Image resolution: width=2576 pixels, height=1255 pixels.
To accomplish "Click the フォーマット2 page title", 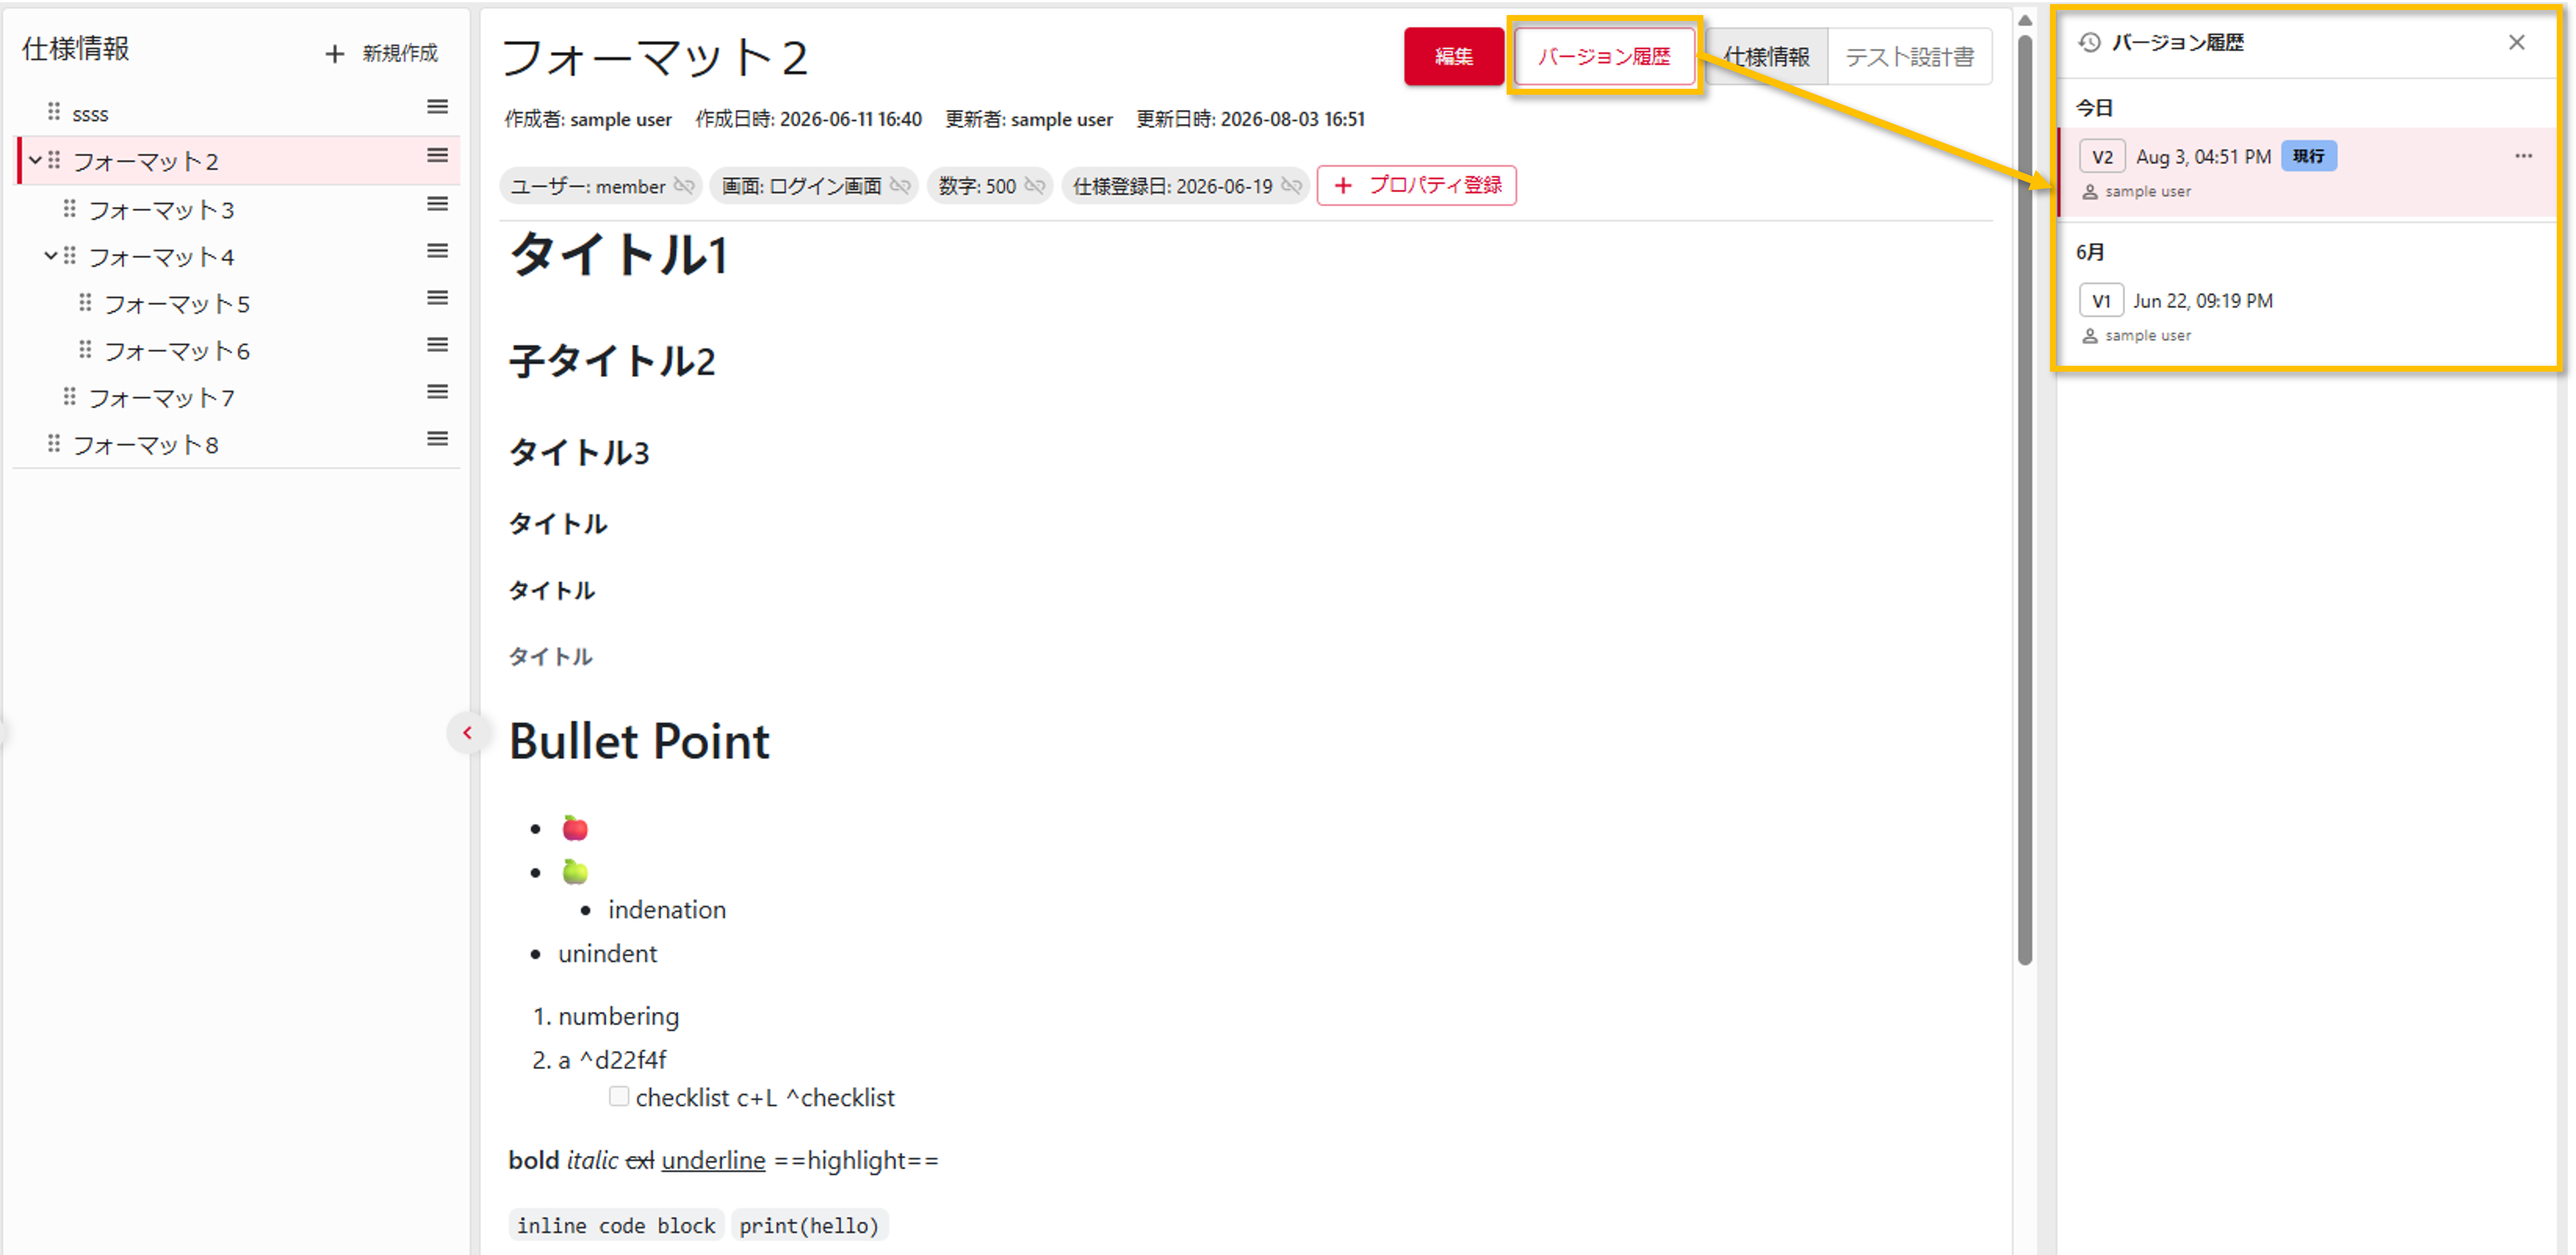I will pos(654,57).
